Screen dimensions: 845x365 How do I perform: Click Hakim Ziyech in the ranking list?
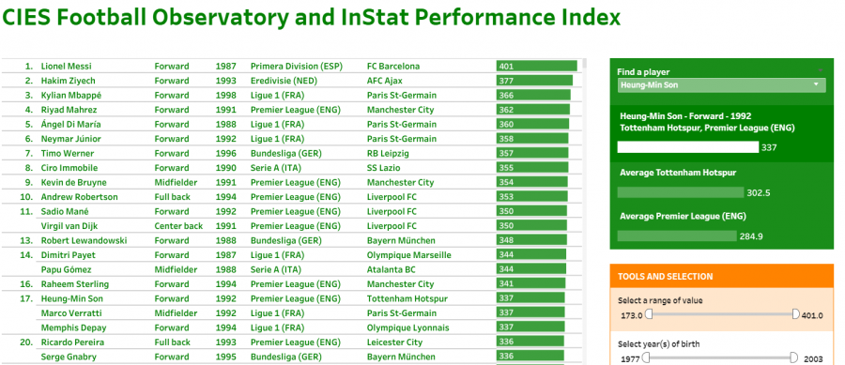point(61,81)
